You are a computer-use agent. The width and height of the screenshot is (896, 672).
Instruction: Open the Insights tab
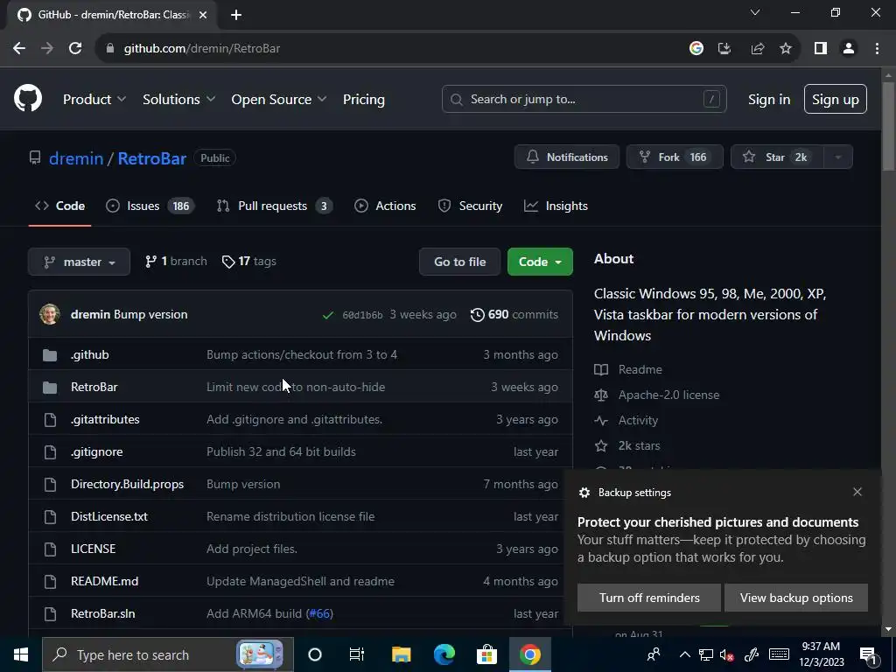click(556, 206)
